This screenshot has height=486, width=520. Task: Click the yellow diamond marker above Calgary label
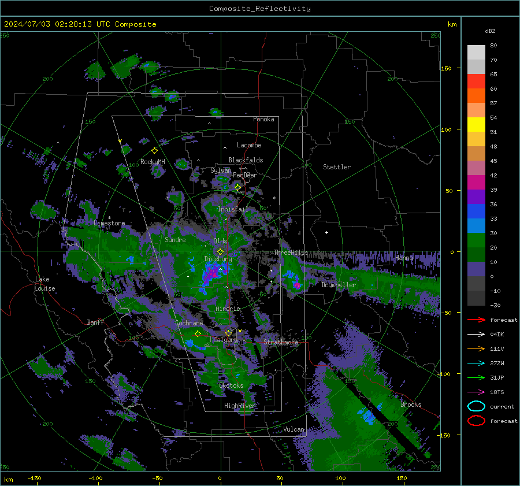pos(228,333)
